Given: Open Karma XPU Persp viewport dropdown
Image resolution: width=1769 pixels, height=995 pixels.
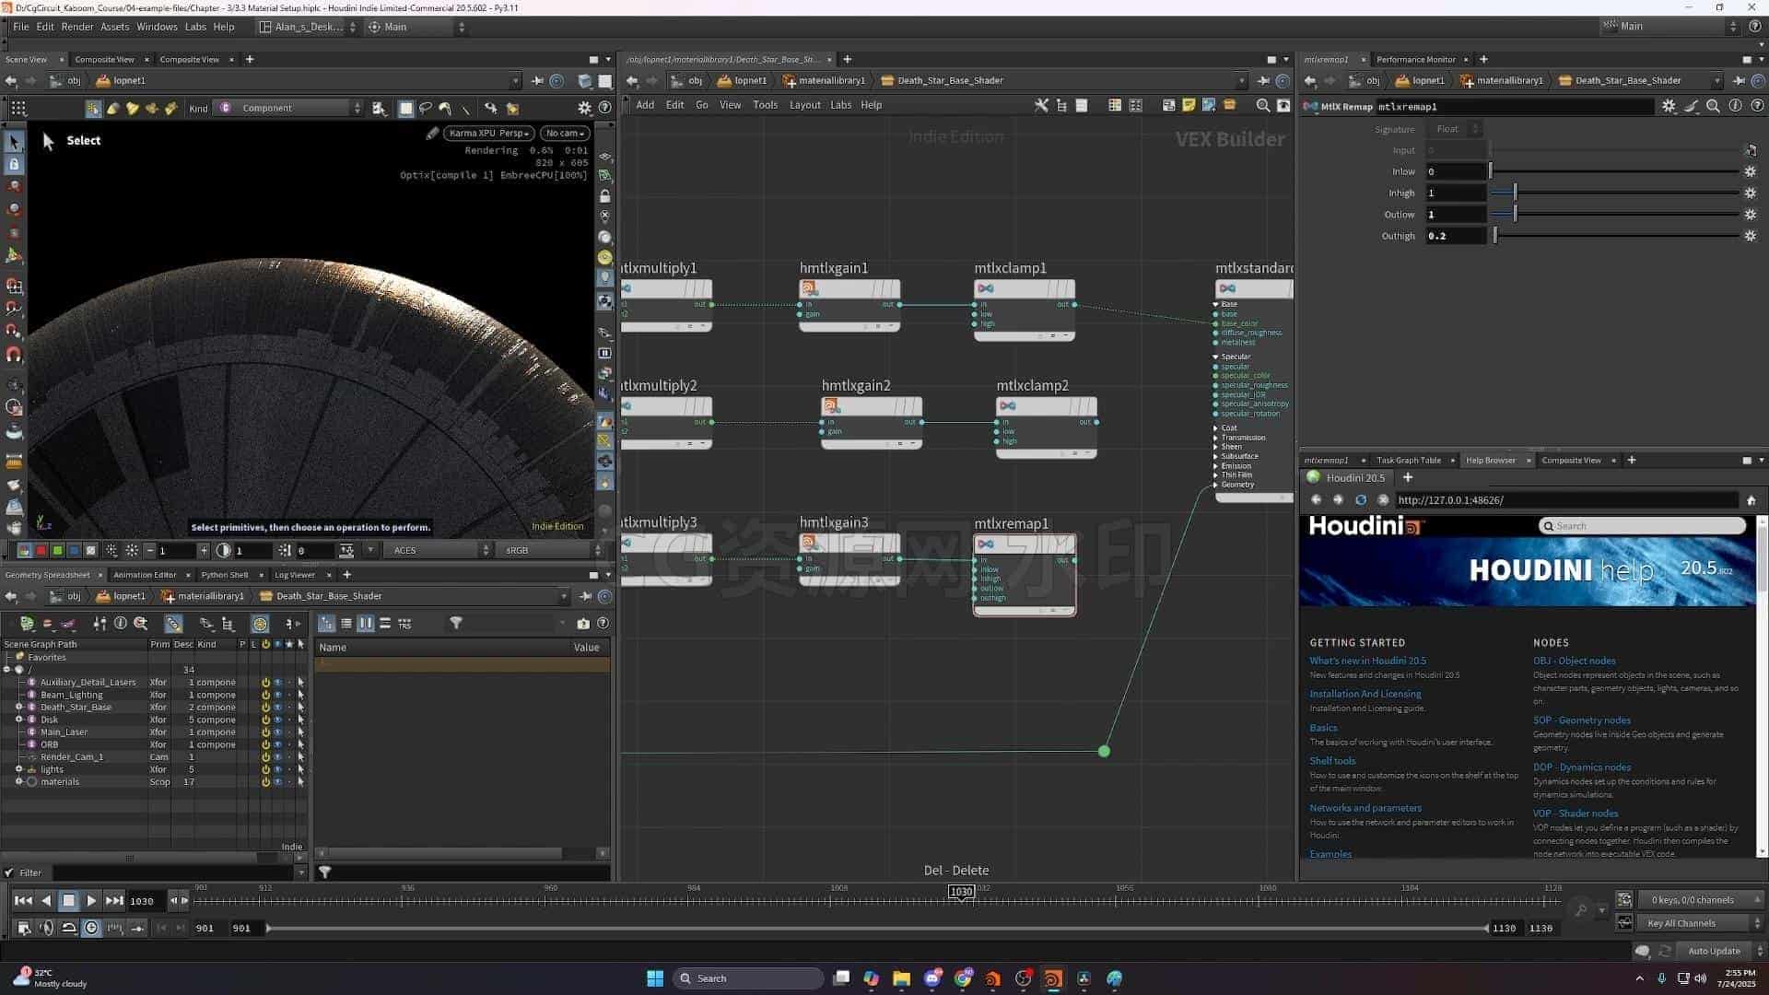Looking at the screenshot, I should tap(488, 133).
